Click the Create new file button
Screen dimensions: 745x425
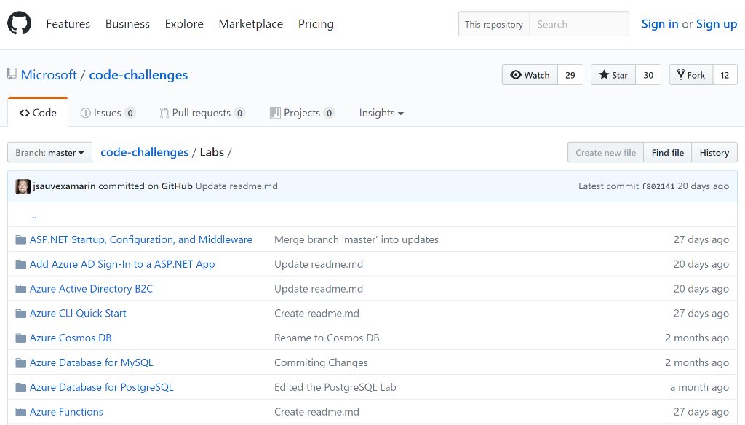605,153
